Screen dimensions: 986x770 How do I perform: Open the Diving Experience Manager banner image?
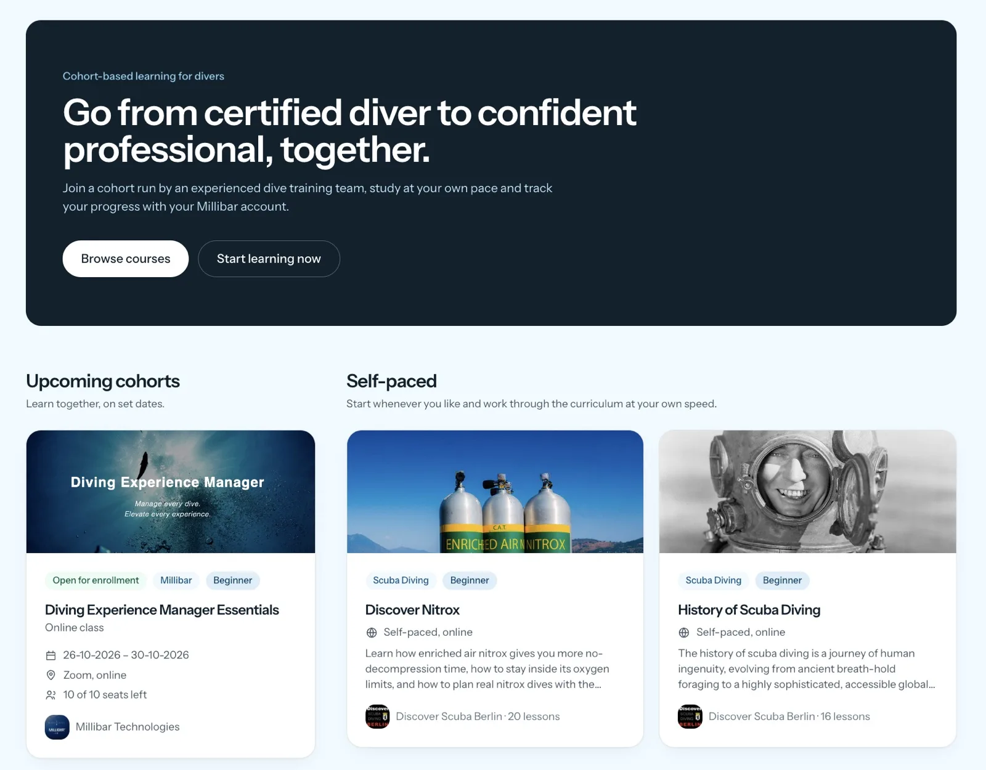(x=171, y=492)
